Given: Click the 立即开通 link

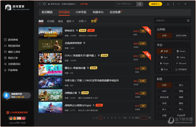Looking at the screenshot, I should pos(84,4).
